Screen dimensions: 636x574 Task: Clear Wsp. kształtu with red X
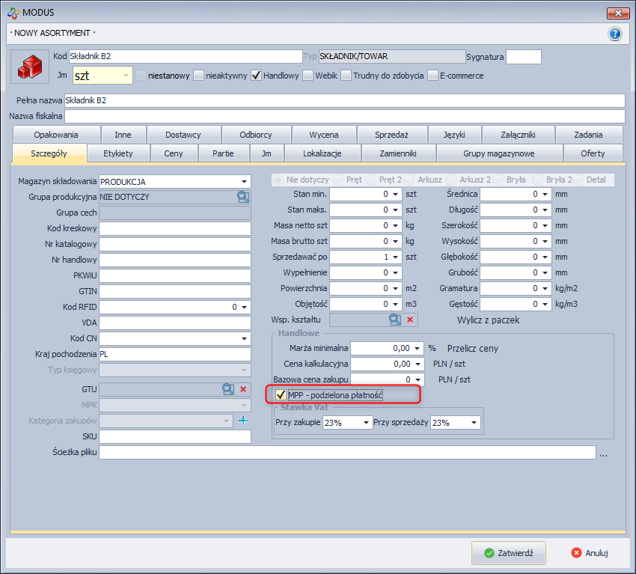409,320
